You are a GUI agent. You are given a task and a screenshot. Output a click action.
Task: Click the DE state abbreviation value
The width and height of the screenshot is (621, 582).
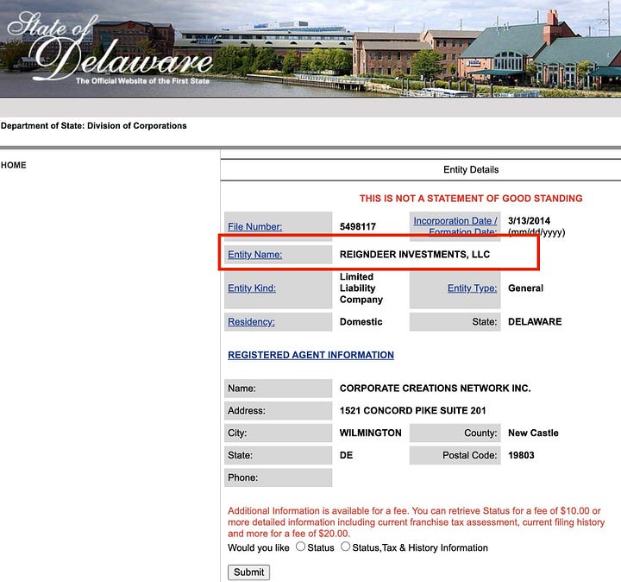346,455
